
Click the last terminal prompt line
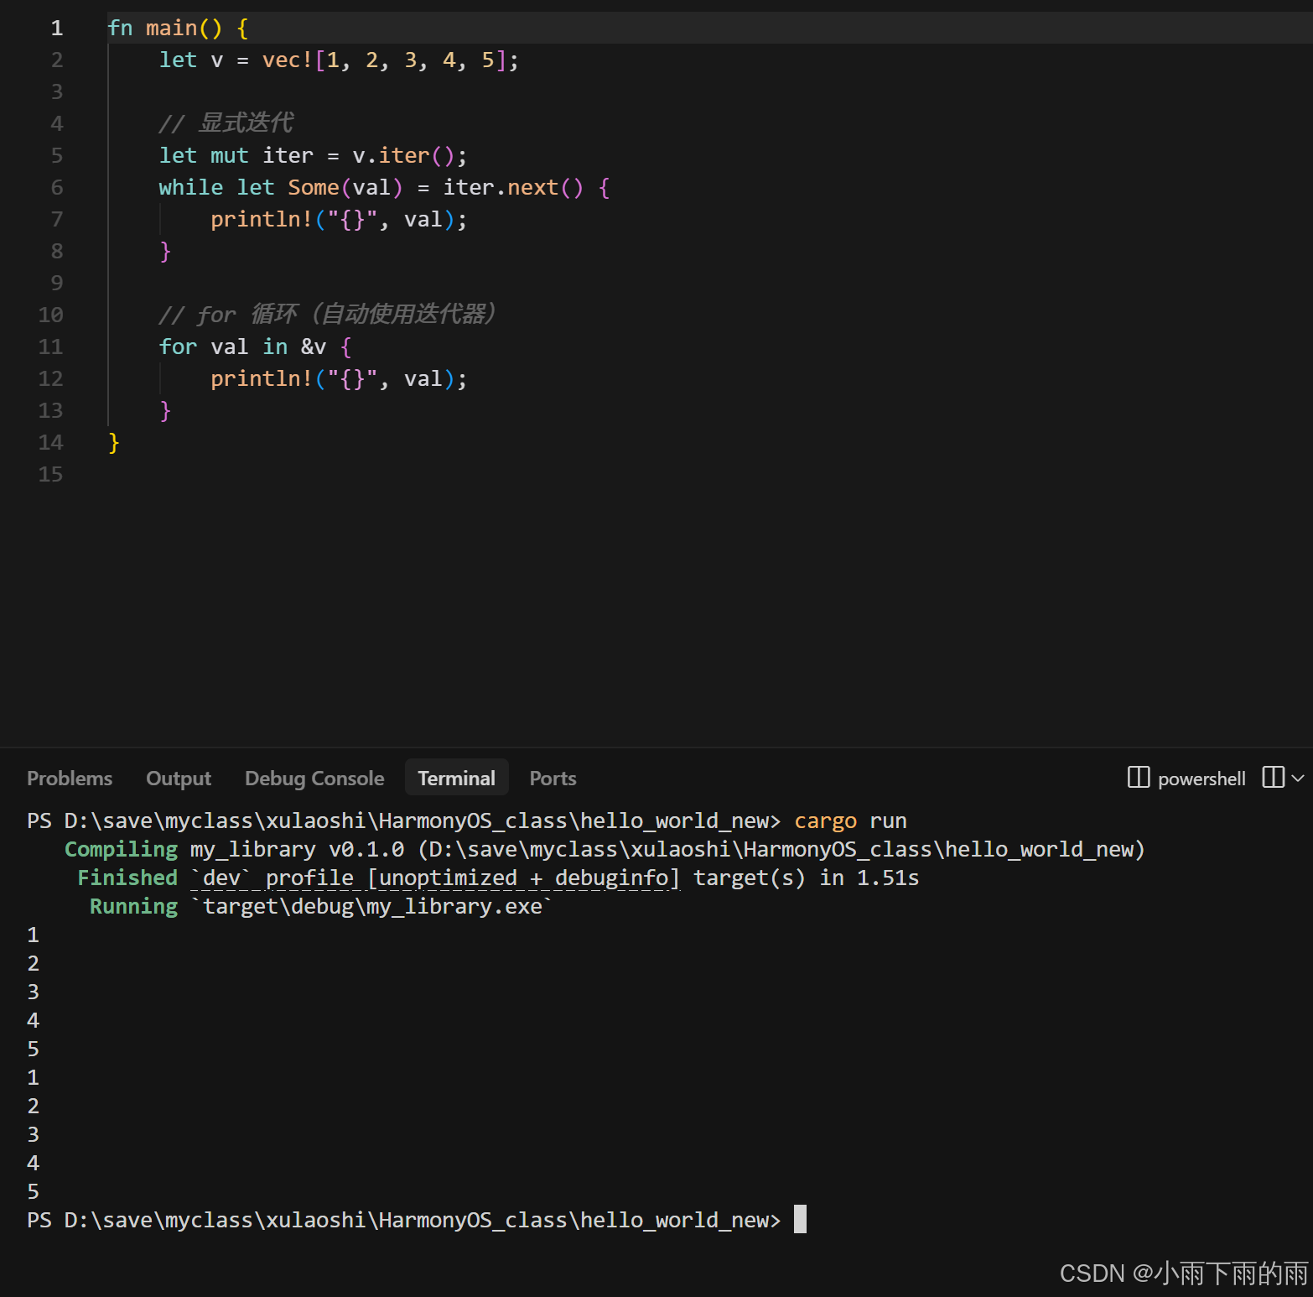tap(417, 1220)
